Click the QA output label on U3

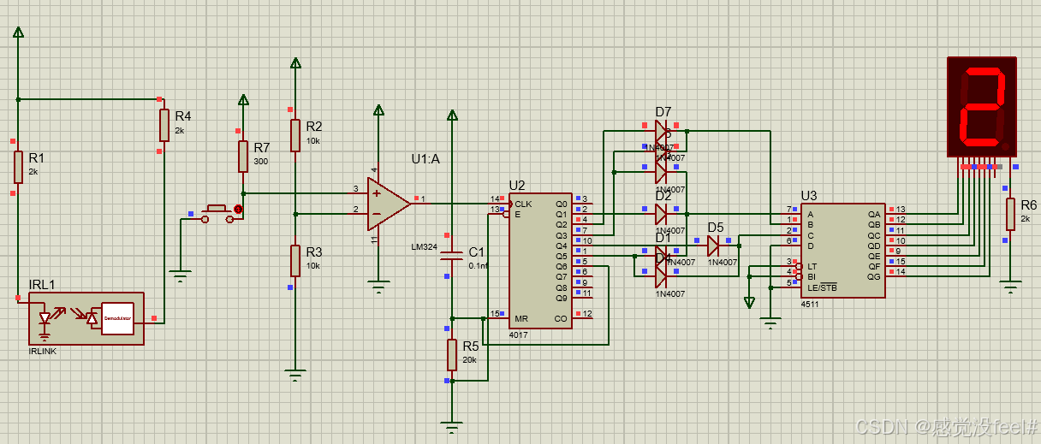click(874, 214)
